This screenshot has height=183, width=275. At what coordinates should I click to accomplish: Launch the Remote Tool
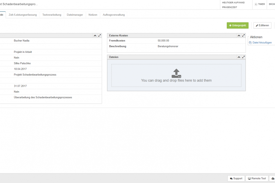pyautogui.click(x=257, y=179)
